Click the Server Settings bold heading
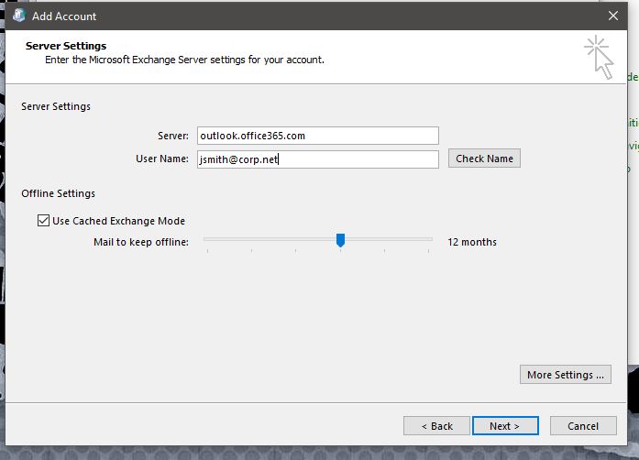The height and width of the screenshot is (460, 639). [x=66, y=46]
